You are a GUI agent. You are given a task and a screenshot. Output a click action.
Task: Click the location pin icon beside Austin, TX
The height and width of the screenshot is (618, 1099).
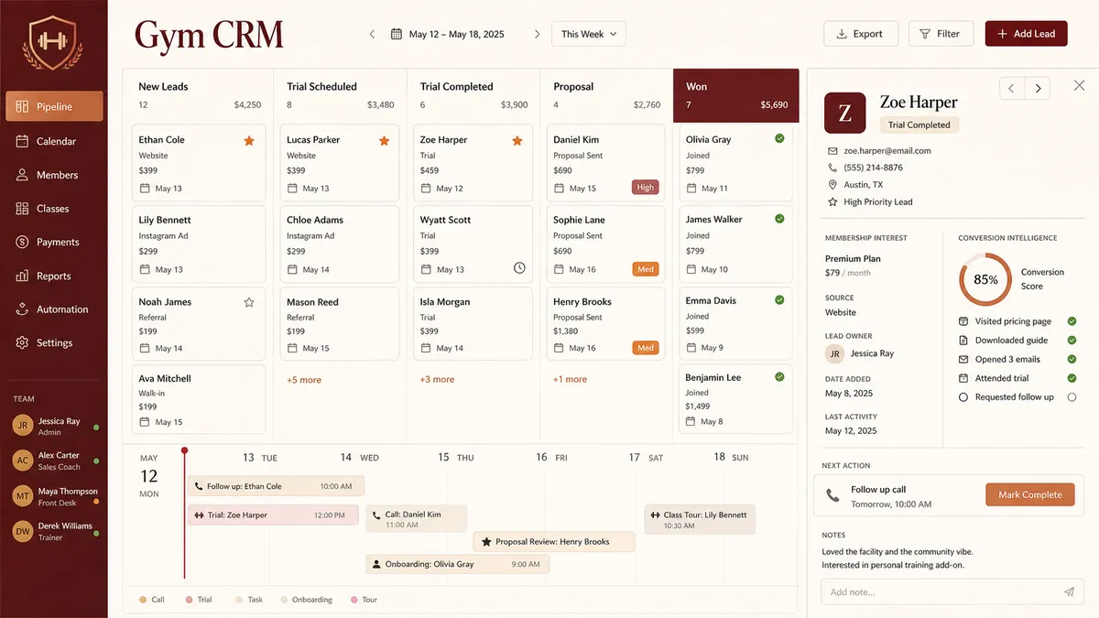pos(832,185)
